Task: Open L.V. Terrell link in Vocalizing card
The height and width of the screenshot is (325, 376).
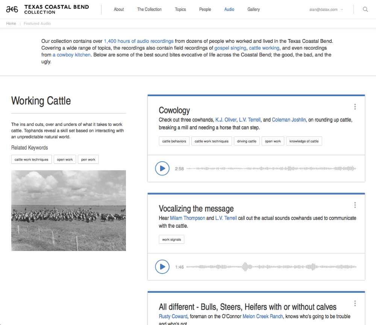Action: 226,218
